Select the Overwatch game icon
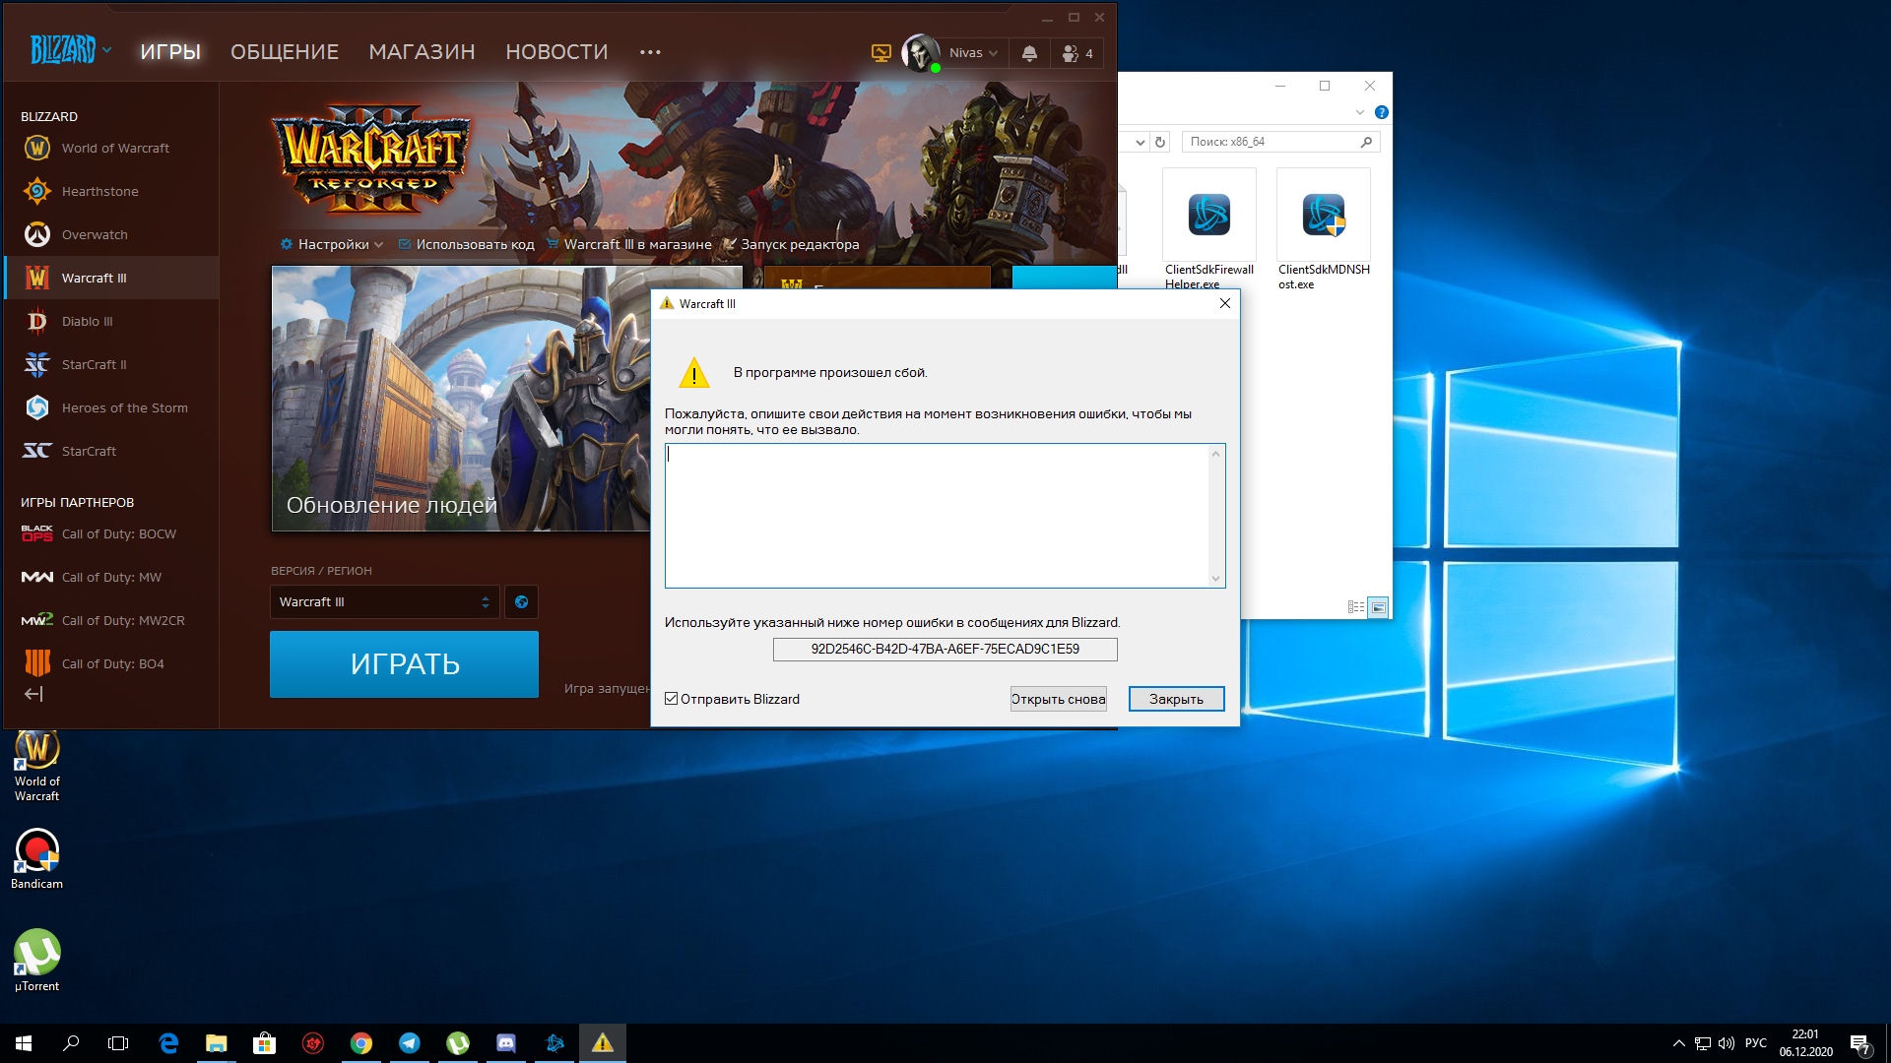 click(x=37, y=234)
